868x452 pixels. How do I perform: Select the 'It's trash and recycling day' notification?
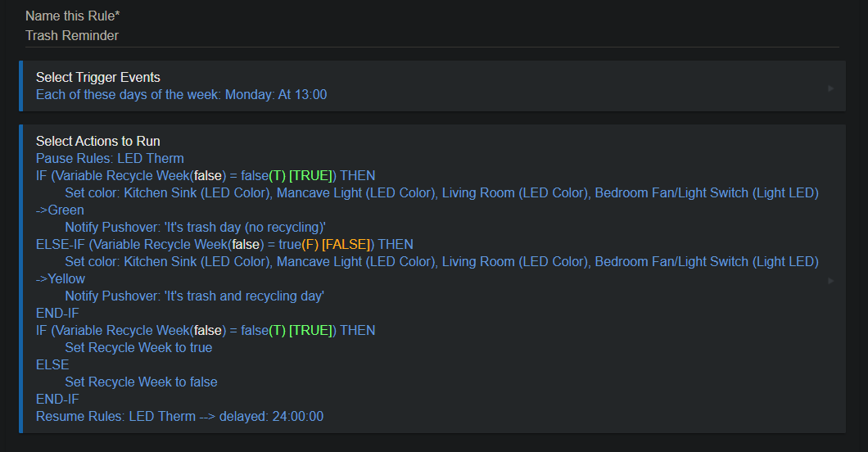click(x=194, y=296)
